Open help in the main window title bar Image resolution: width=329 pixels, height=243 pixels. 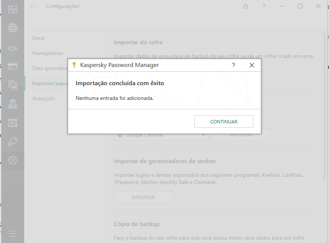[264, 6]
